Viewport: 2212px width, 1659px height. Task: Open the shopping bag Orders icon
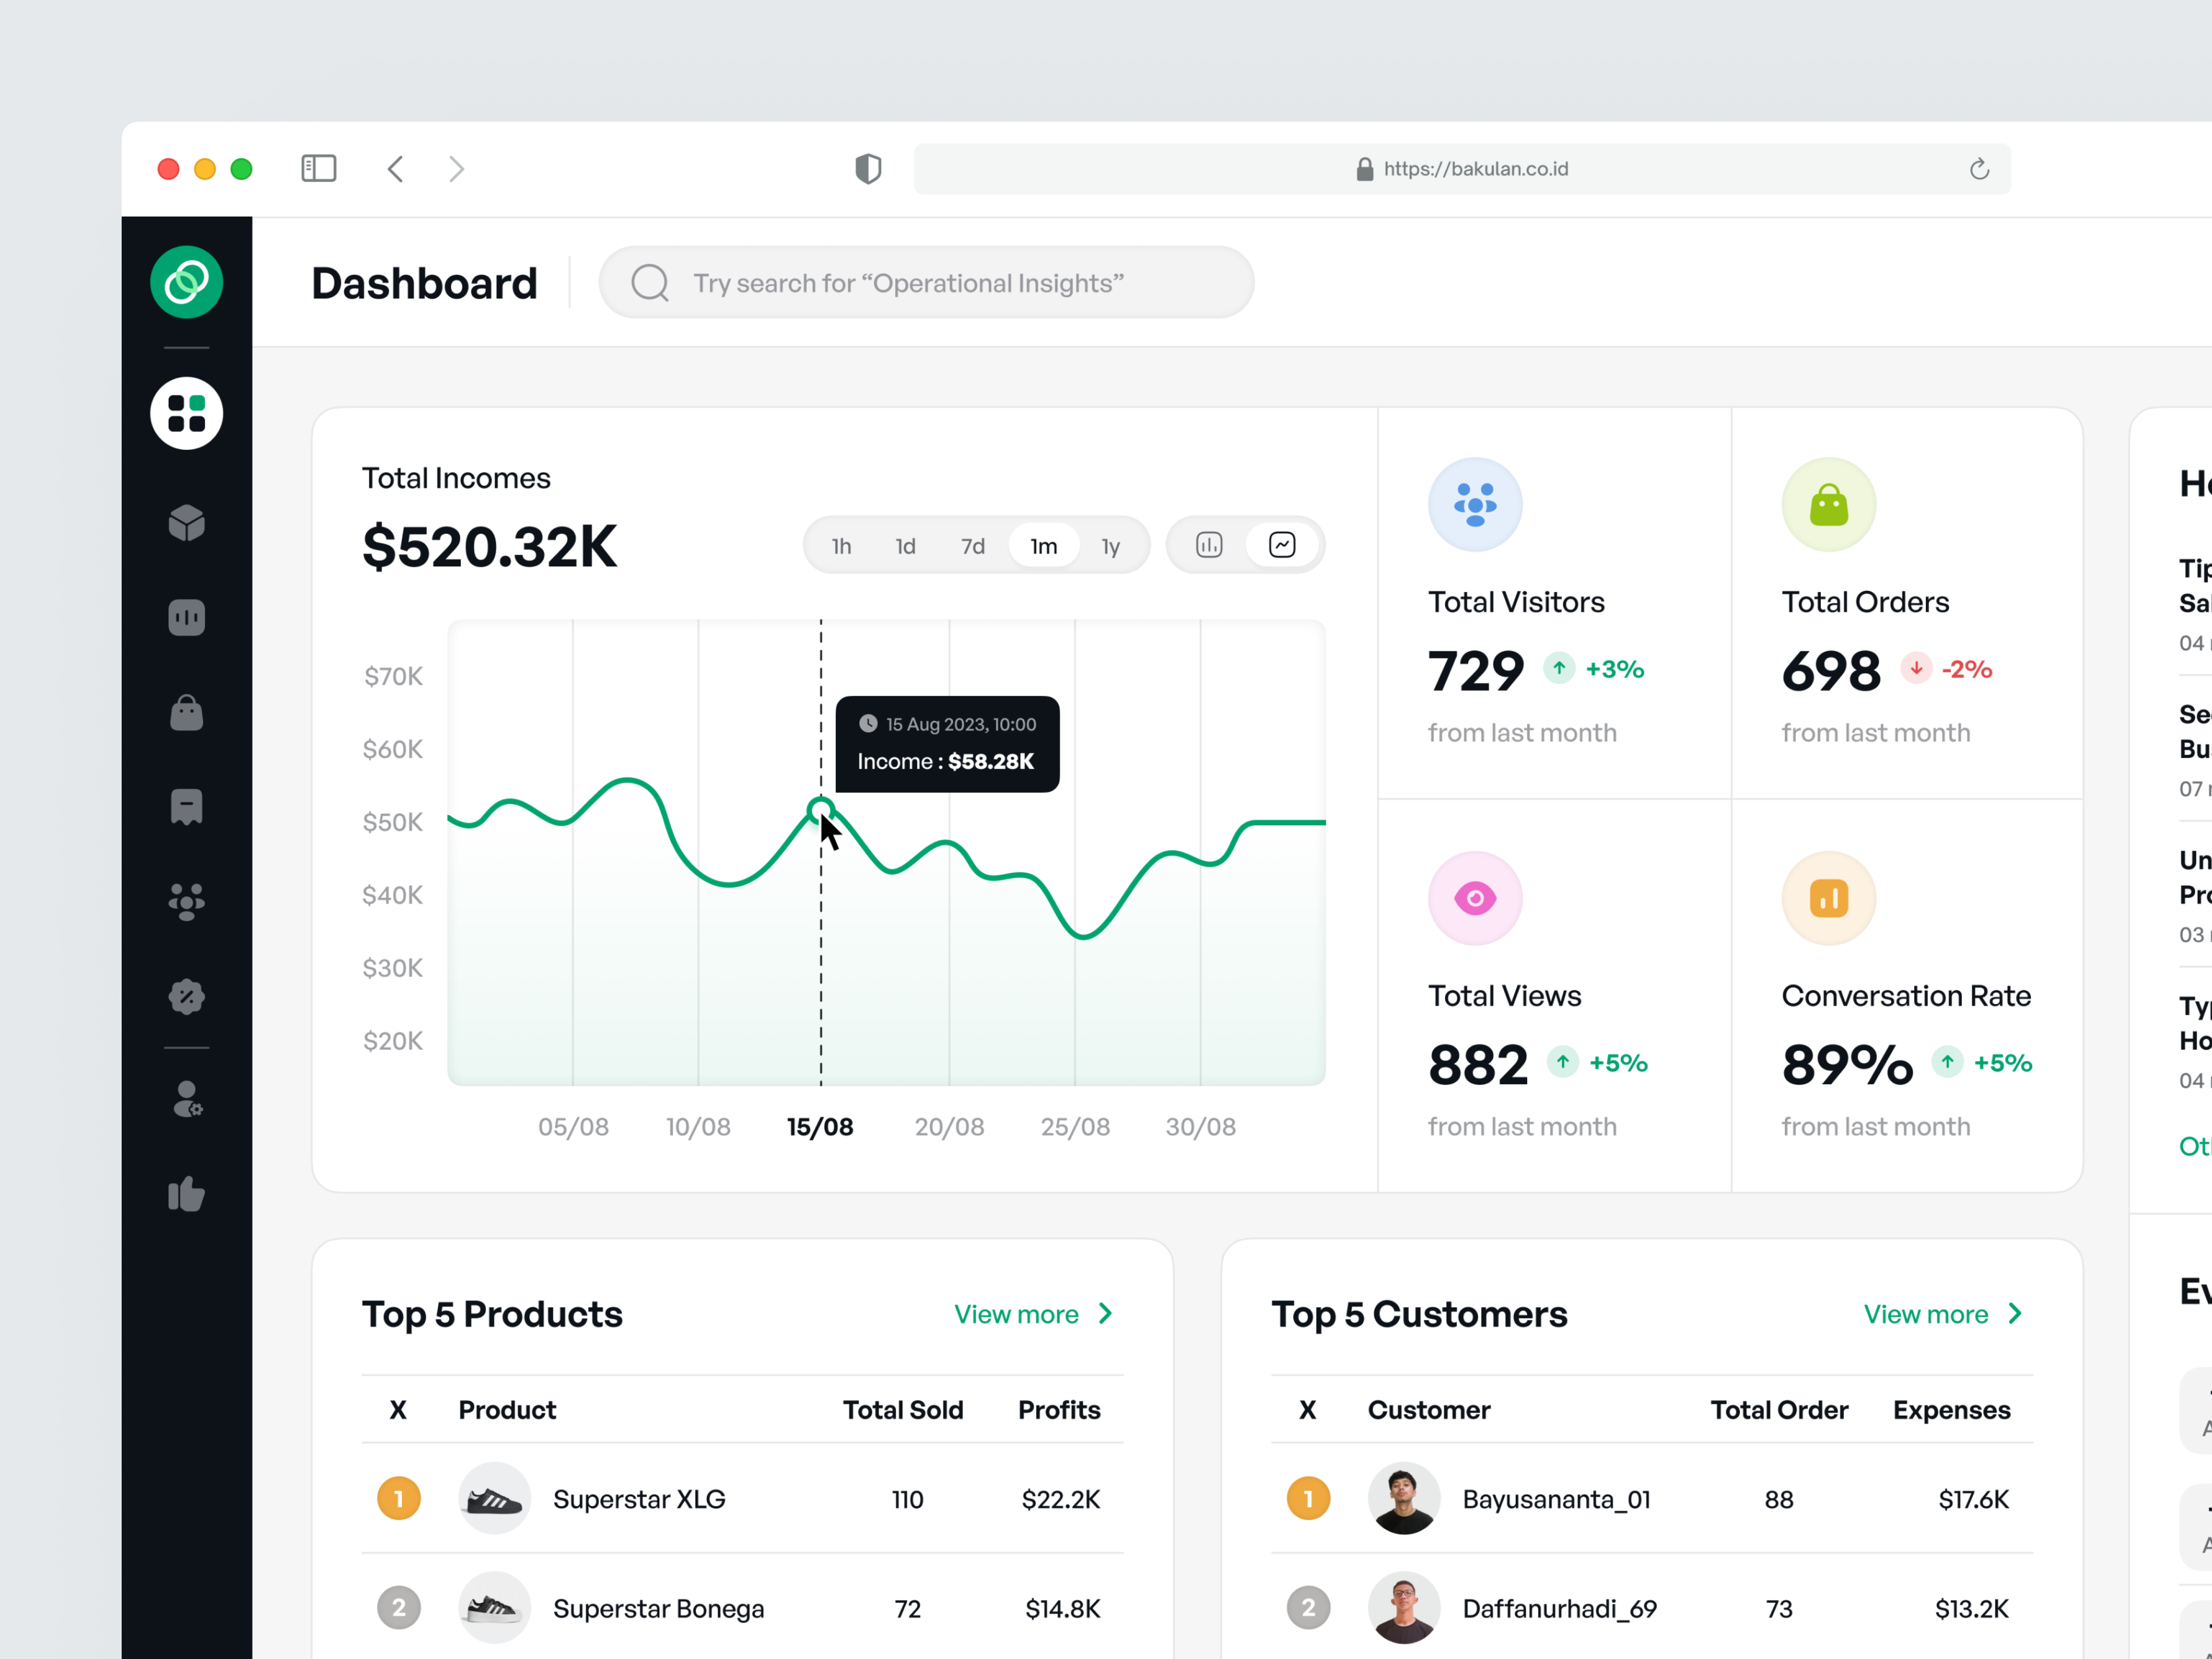186,712
